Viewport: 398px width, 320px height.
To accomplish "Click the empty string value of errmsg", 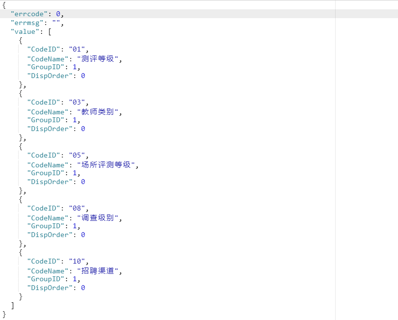I will (x=56, y=22).
